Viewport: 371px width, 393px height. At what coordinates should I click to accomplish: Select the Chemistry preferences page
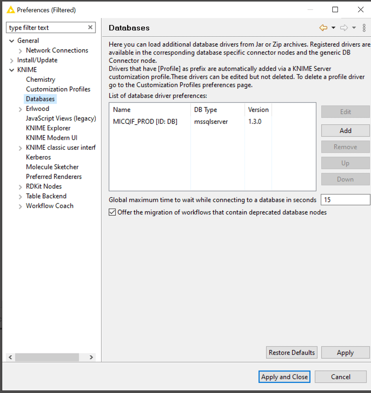point(40,79)
